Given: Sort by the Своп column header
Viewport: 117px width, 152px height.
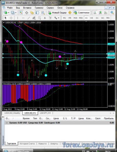Looking at the screenshot, I should coord(98,118).
